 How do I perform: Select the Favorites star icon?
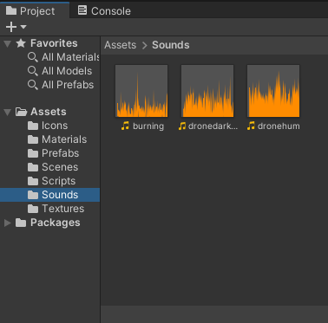click(x=21, y=43)
